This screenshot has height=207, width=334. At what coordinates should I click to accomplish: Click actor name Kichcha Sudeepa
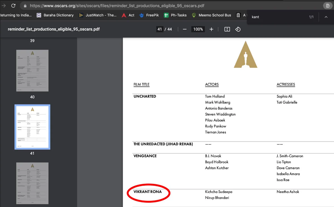tap(219, 192)
